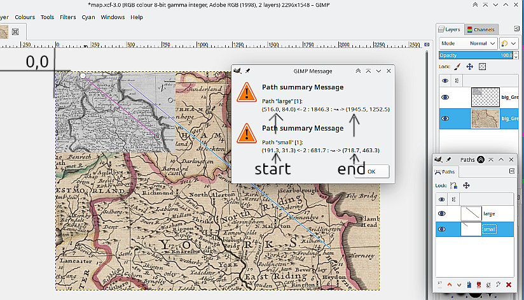Viewport: 524px width, 300px height.
Task: Click OK in the GIMP Message dialog
Action: pos(371,171)
